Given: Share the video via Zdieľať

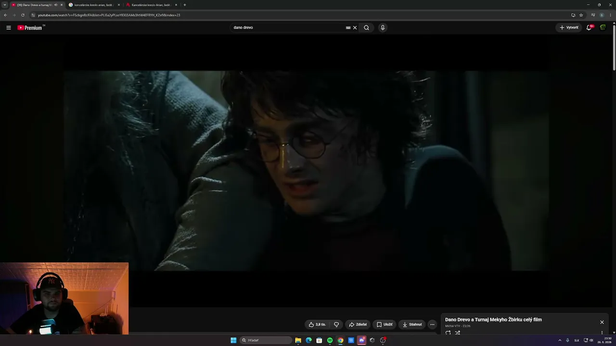Looking at the screenshot, I should (358, 324).
